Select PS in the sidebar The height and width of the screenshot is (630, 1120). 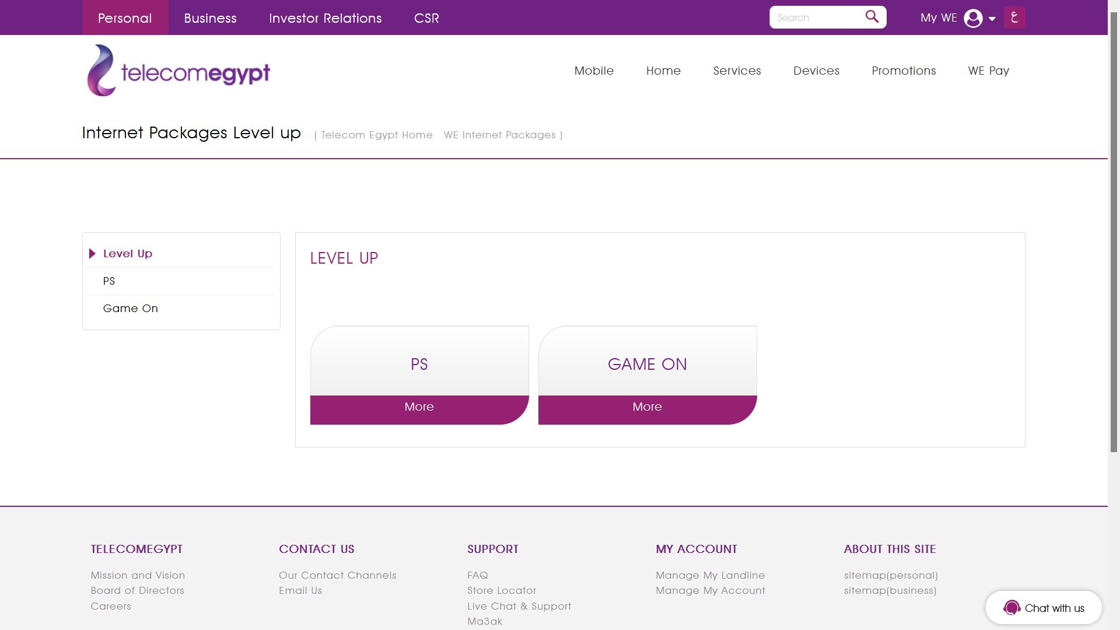(x=109, y=281)
